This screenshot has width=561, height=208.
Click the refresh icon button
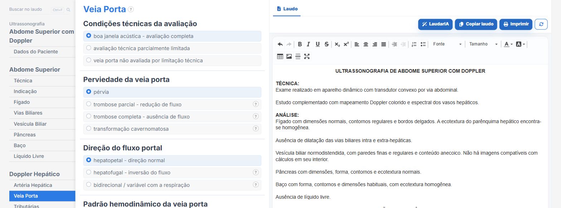point(541,24)
